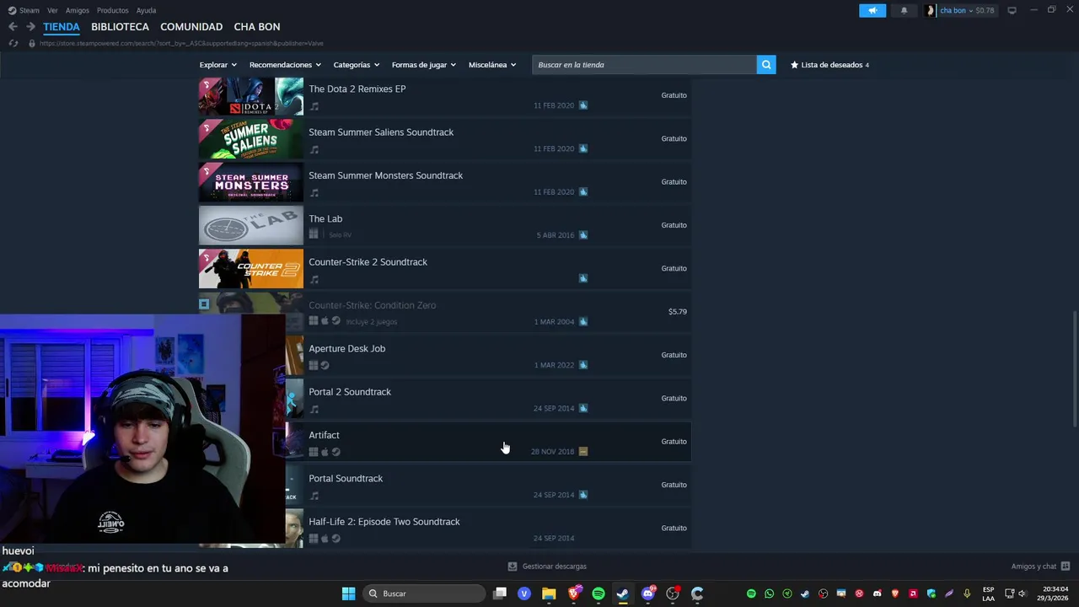
Task: Open Discord from the taskbar
Action: click(x=647, y=594)
